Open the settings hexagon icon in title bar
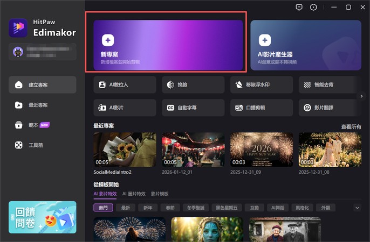The height and width of the screenshot is (242, 370). 313,8
